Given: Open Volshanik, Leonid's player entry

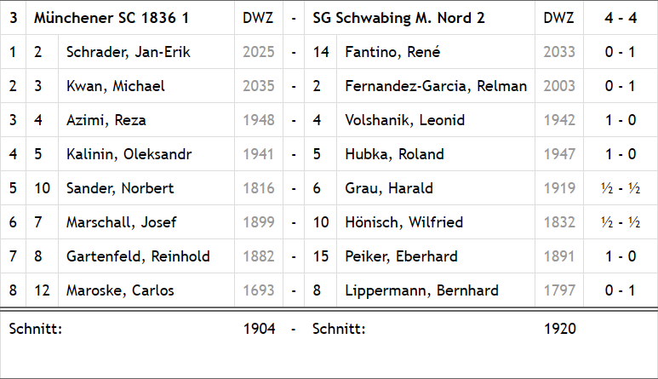Looking at the screenshot, I should pyautogui.click(x=404, y=120).
